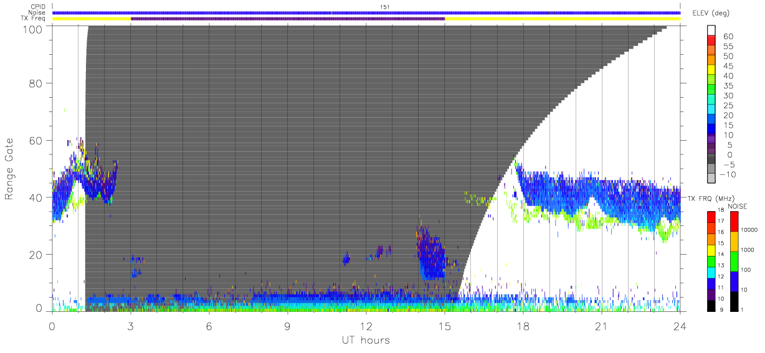Image resolution: width=765 pixels, height=353 pixels.
Task: Click x-axis tick label '24'
Action: (x=680, y=326)
